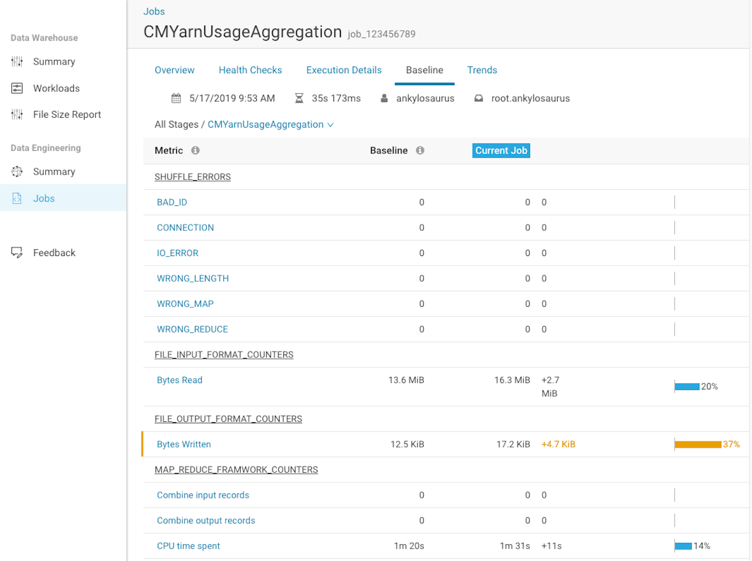The image size is (752, 561).
Task: Click the File Size Report icon
Action: pos(18,115)
